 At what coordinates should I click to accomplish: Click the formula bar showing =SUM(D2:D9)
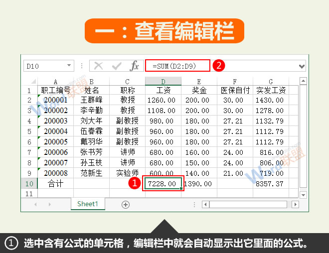click(x=177, y=66)
